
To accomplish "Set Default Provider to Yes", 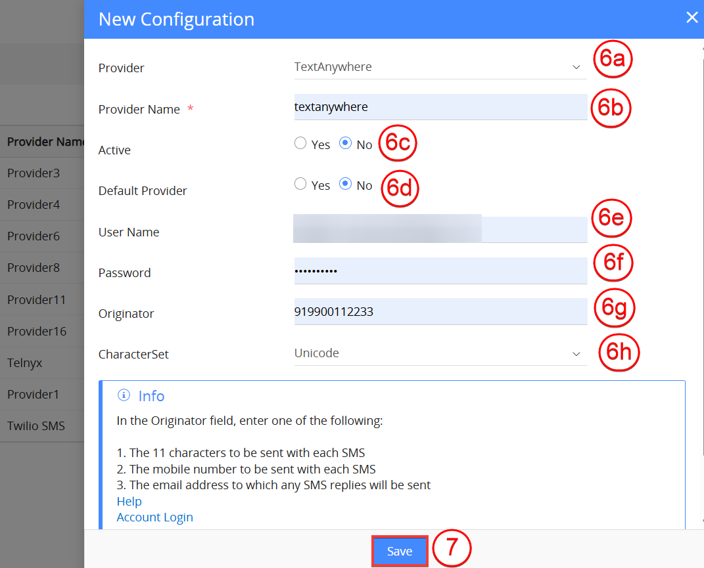I will pyautogui.click(x=301, y=185).
